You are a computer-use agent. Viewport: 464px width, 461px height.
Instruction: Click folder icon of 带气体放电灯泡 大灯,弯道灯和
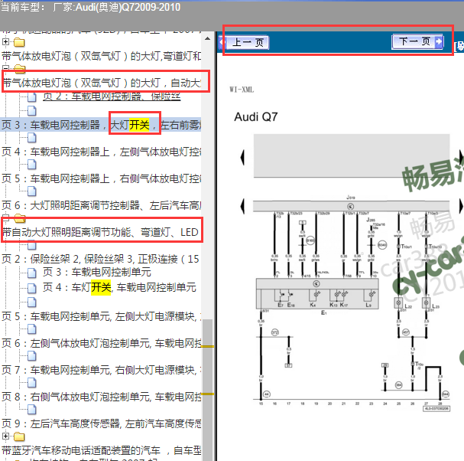[x=19, y=42]
